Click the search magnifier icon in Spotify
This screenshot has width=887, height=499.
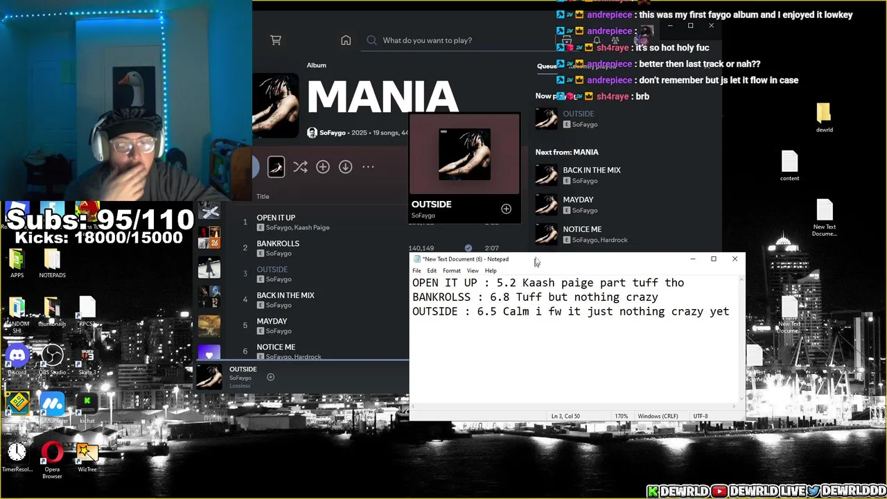371,40
